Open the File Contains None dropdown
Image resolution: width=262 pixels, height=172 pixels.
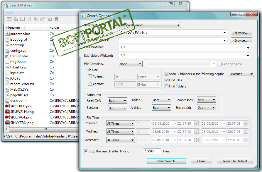point(131,64)
